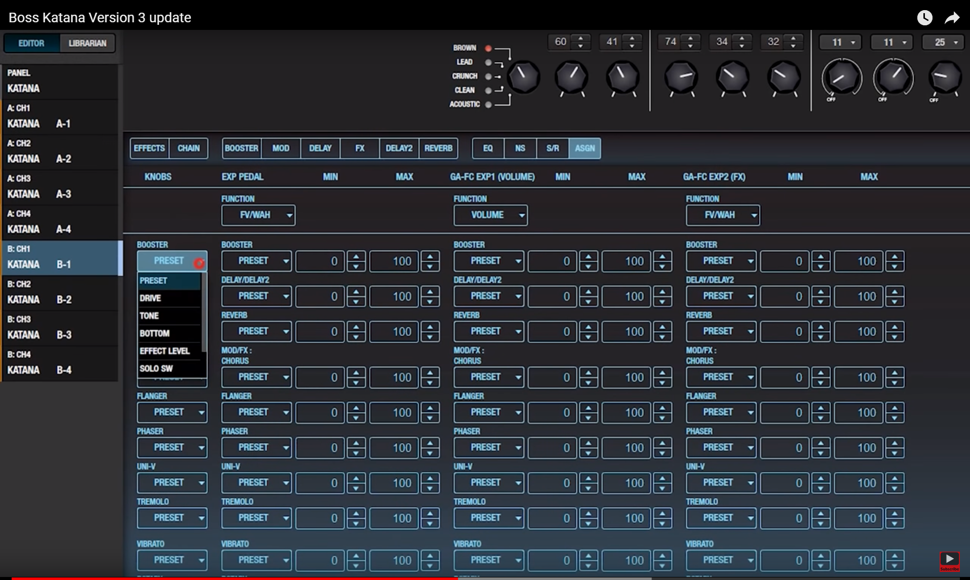Image resolution: width=970 pixels, height=580 pixels.
Task: Click the amp type selector knob
Action: click(524, 78)
